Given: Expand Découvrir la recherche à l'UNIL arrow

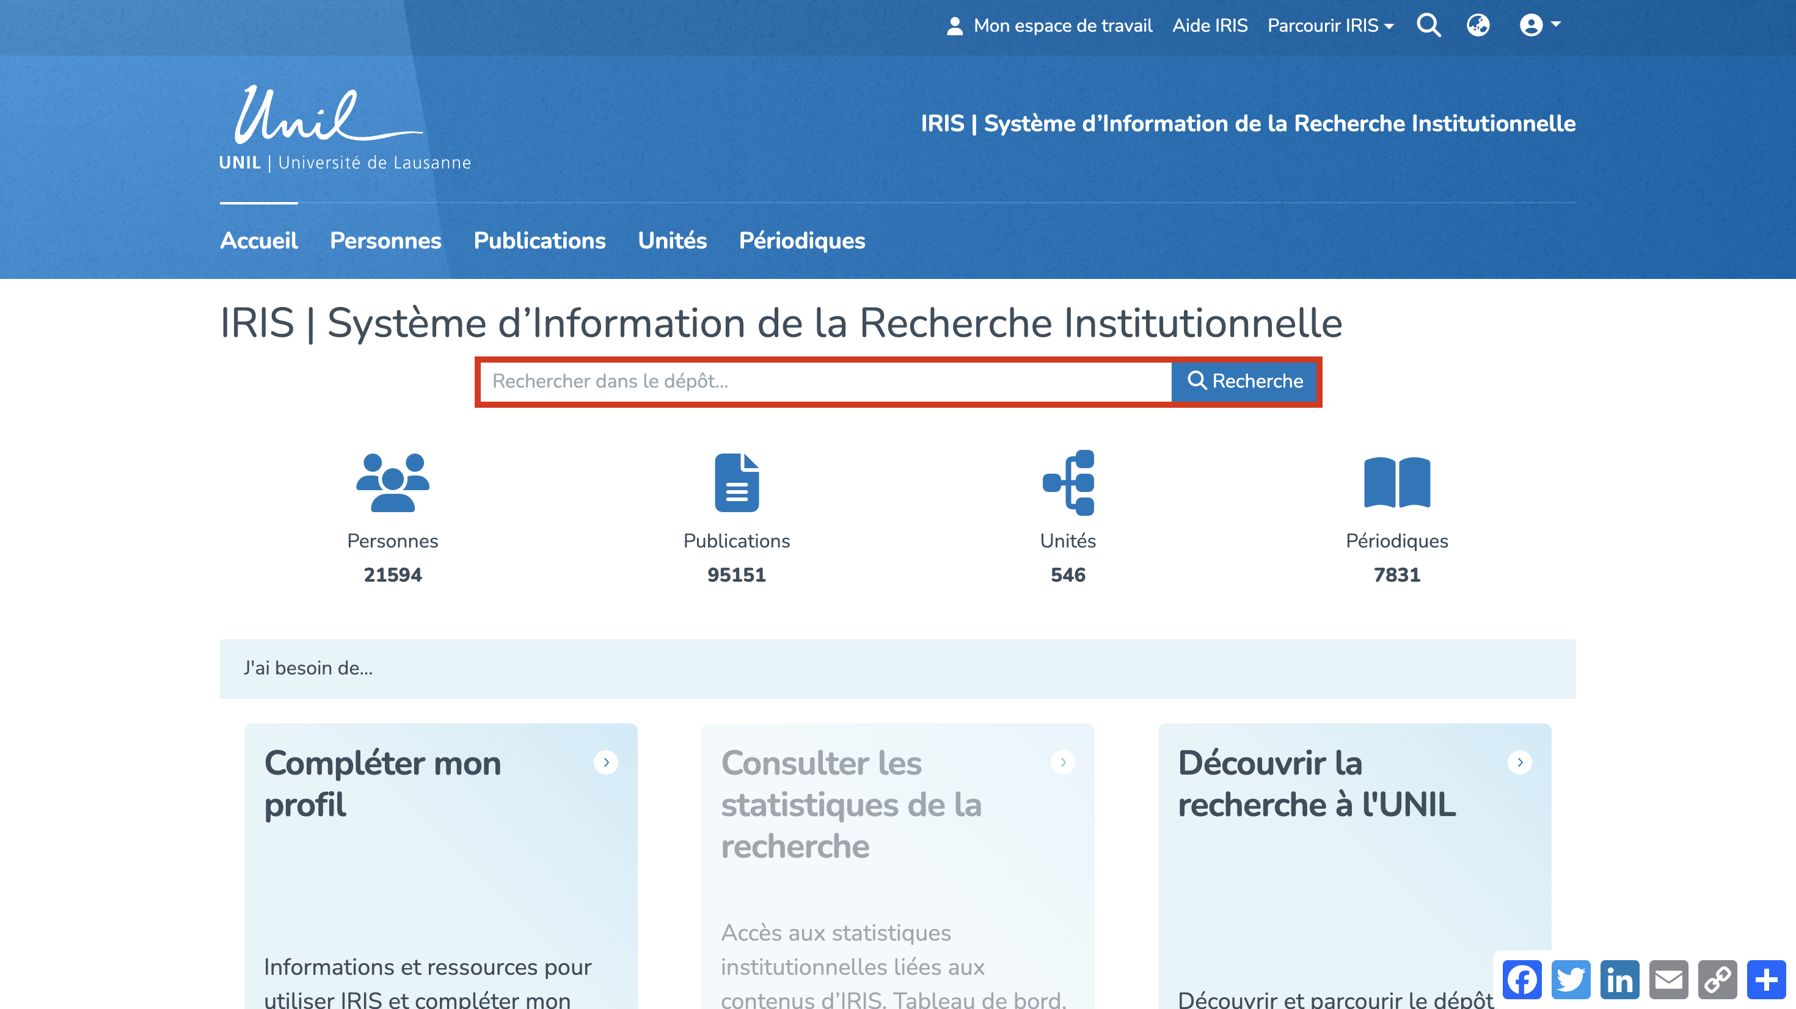Looking at the screenshot, I should click(1519, 762).
